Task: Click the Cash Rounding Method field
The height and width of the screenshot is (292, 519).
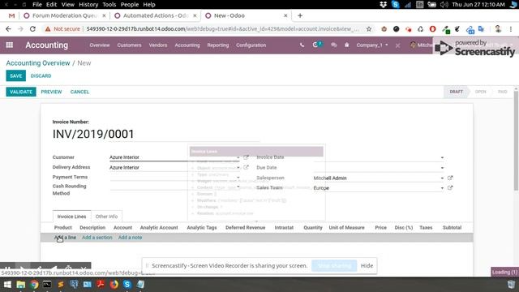Action: (x=174, y=187)
